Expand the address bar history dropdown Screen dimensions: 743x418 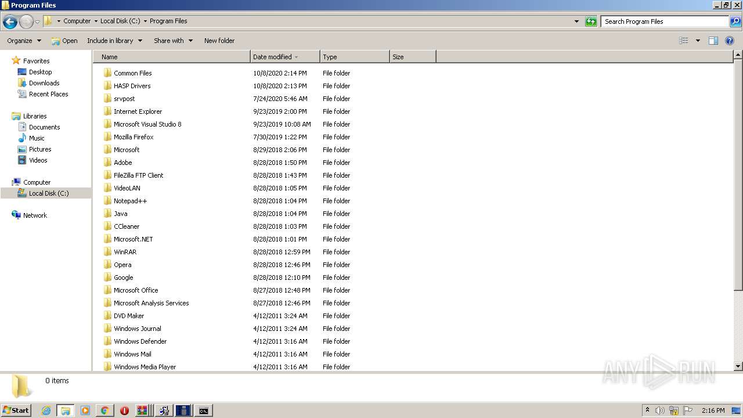[576, 21]
